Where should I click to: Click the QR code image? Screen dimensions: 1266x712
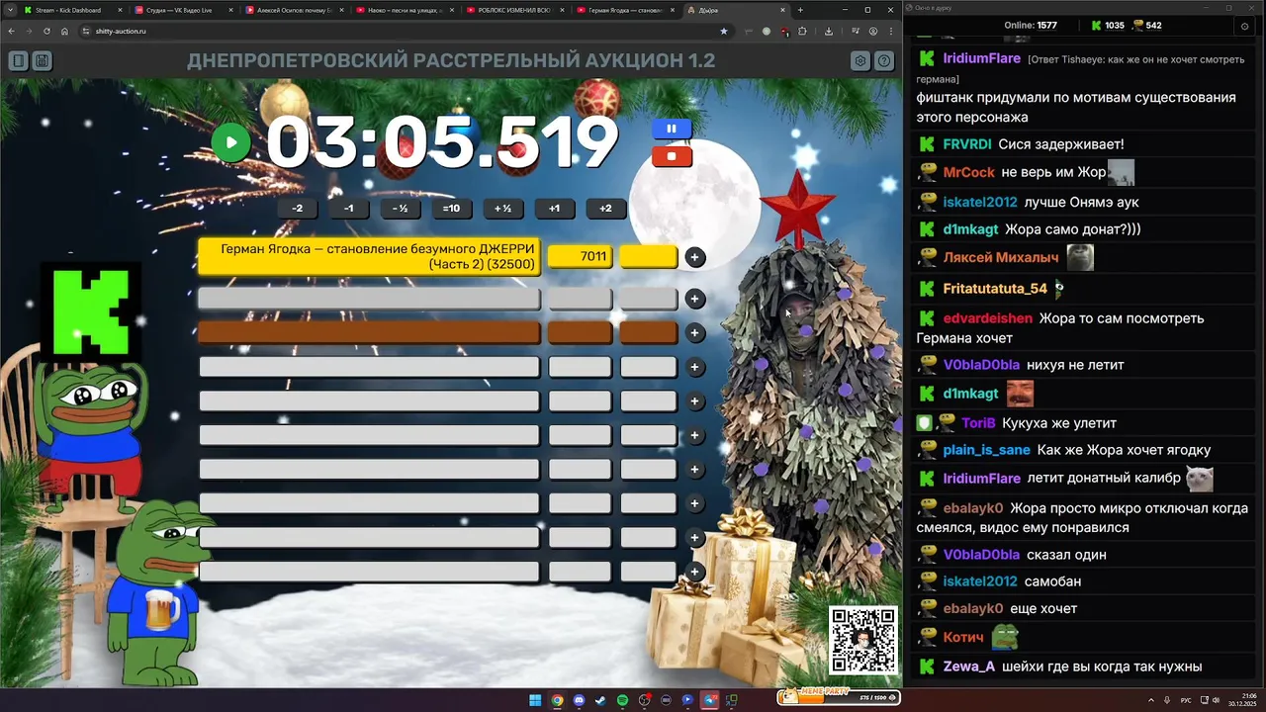(x=863, y=641)
